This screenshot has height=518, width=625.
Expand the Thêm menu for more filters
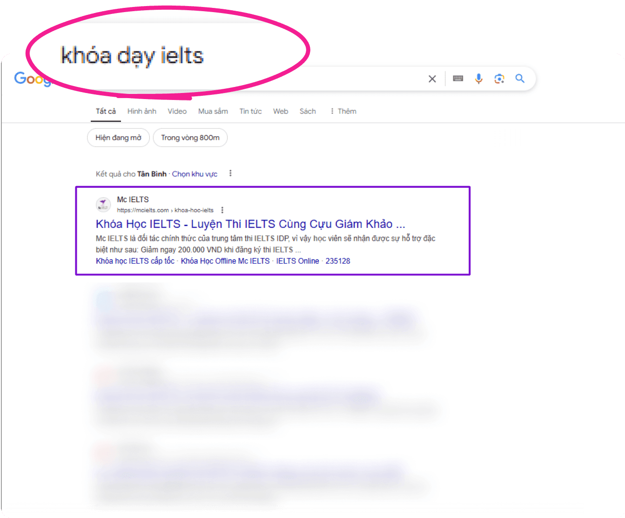(343, 111)
